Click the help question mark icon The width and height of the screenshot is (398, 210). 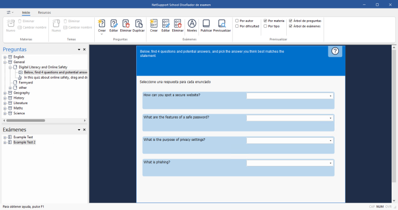[x=335, y=51]
